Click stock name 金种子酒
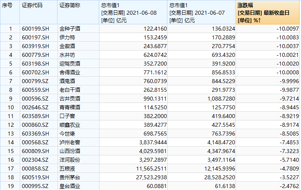 [x=70, y=29]
